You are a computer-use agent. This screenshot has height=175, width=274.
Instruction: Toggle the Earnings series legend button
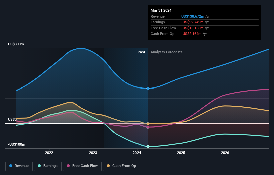click(x=48, y=166)
